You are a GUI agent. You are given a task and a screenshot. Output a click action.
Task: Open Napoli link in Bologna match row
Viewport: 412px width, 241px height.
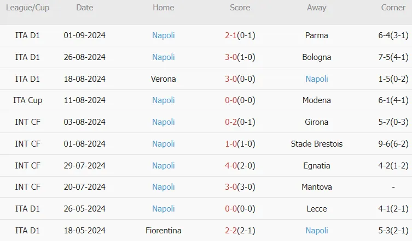click(164, 57)
